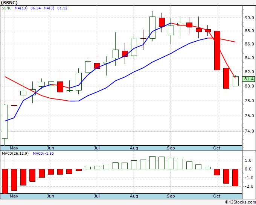Viewport: 256px width, 205px height.
Task: Click Oct on the MACD panel axis
Action: pyautogui.click(x=216, y=196)
